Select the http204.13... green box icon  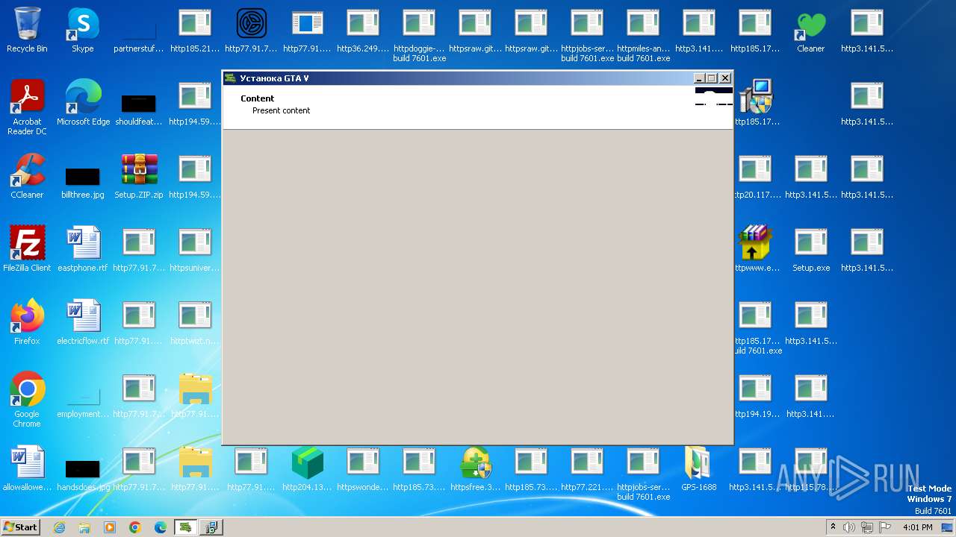[307, 468]
